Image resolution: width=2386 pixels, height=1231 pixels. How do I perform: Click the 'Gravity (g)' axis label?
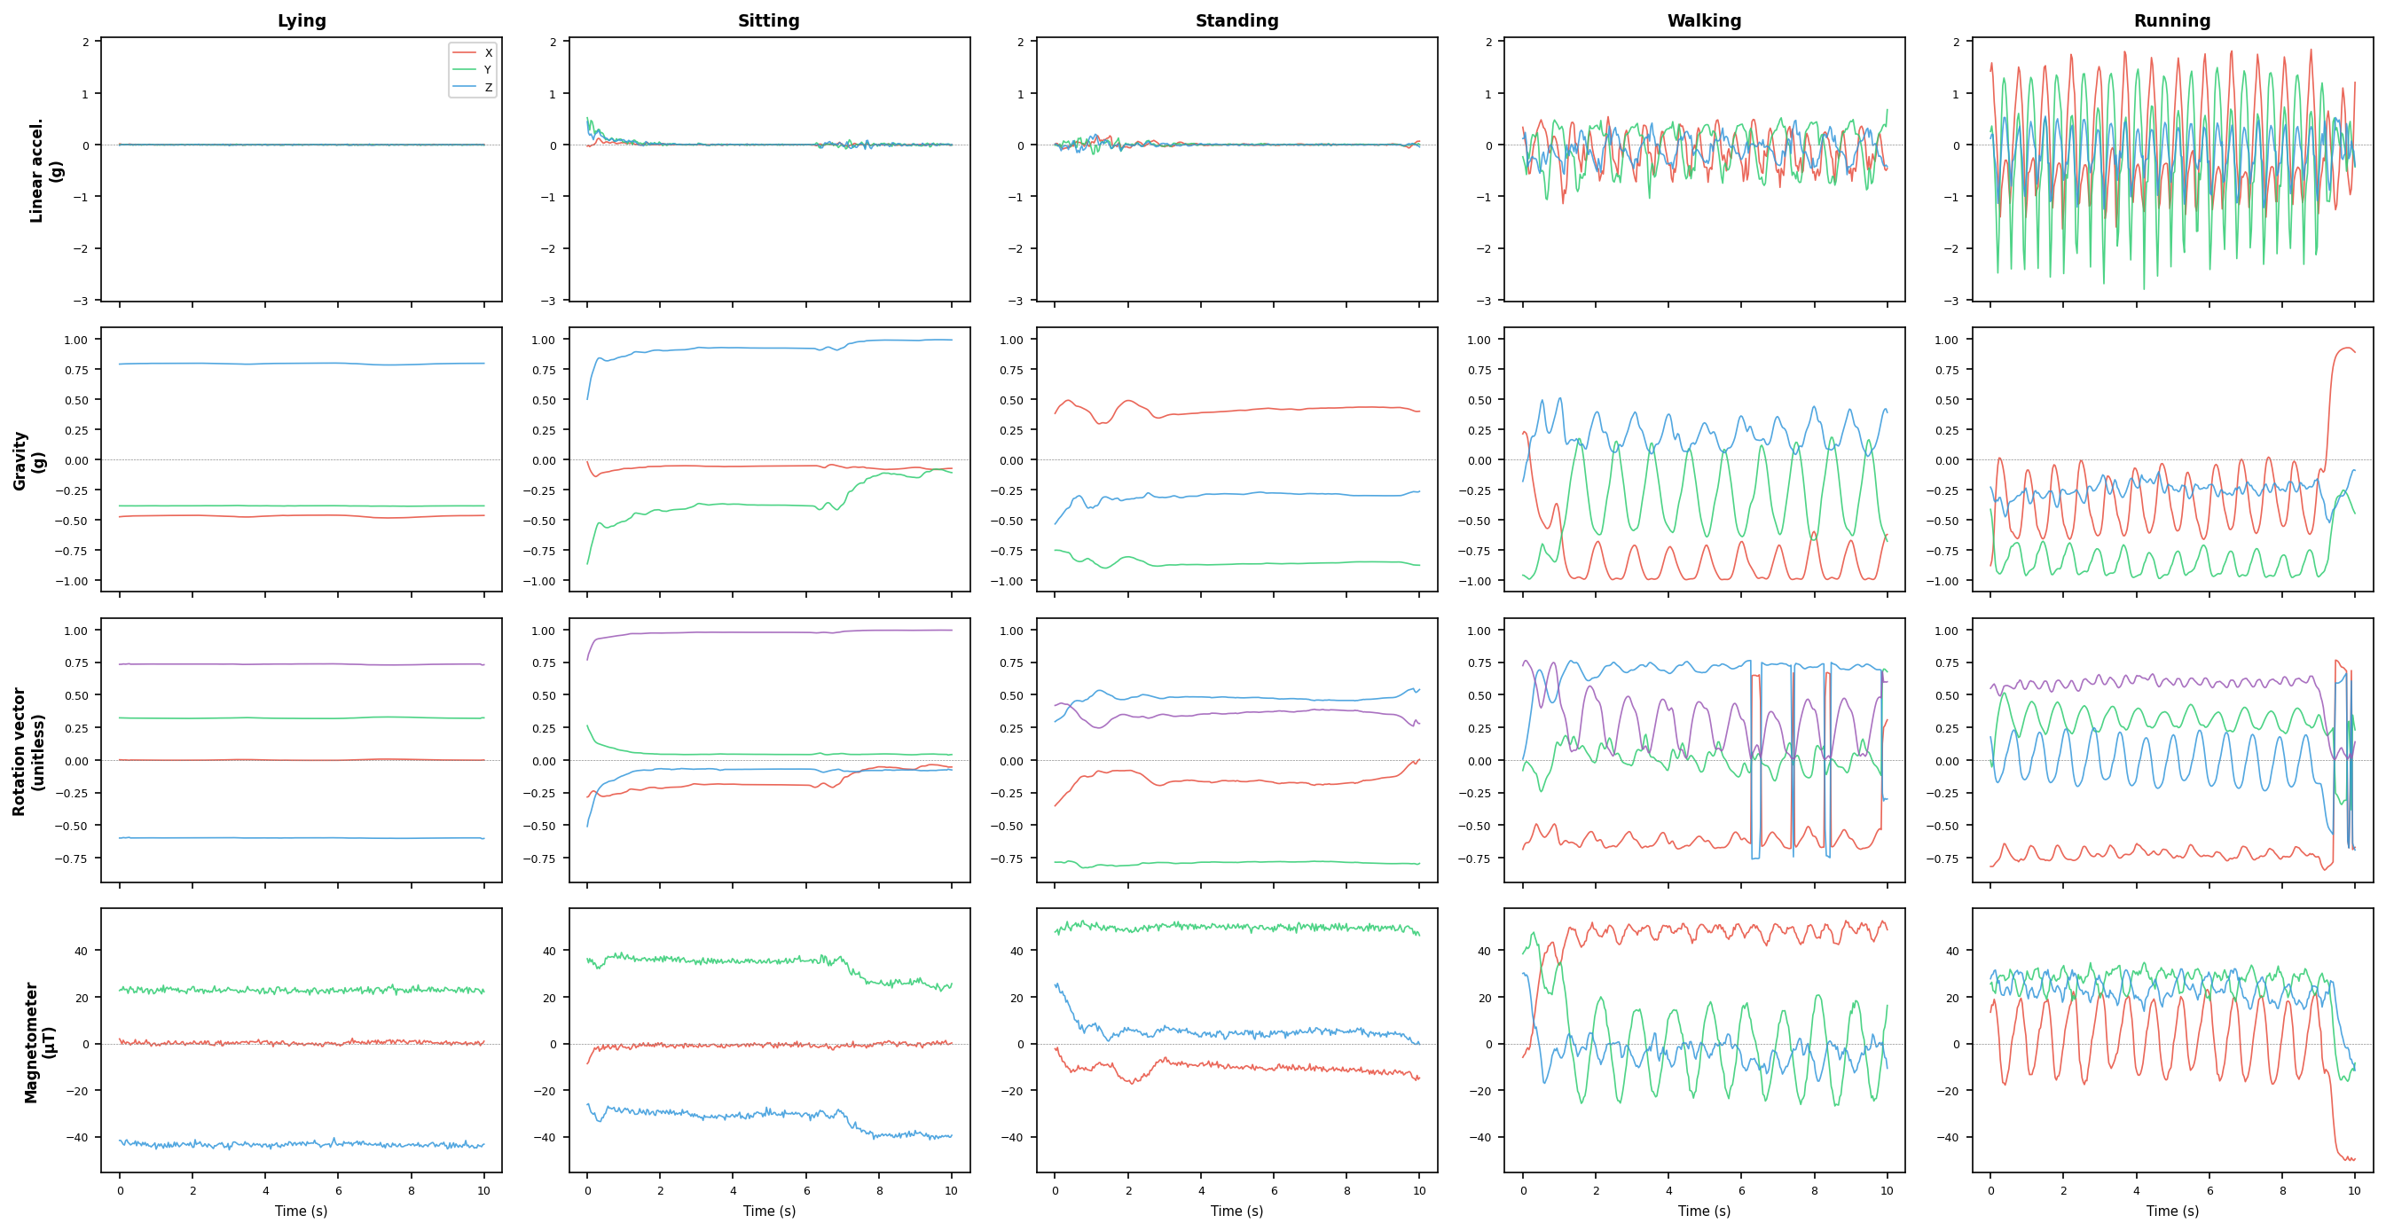click(28, 460)
